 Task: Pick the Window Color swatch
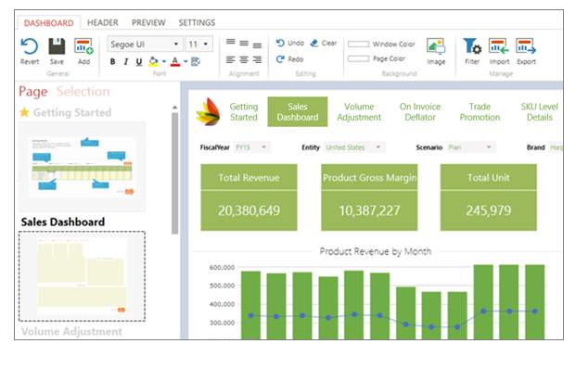point(359,45)
